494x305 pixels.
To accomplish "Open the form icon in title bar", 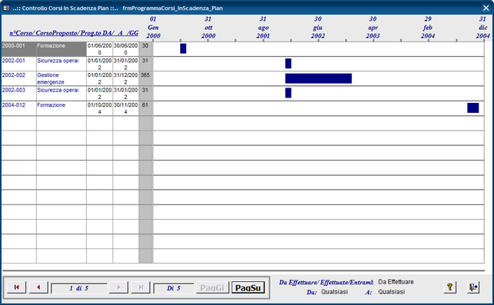I will [6, 8].
